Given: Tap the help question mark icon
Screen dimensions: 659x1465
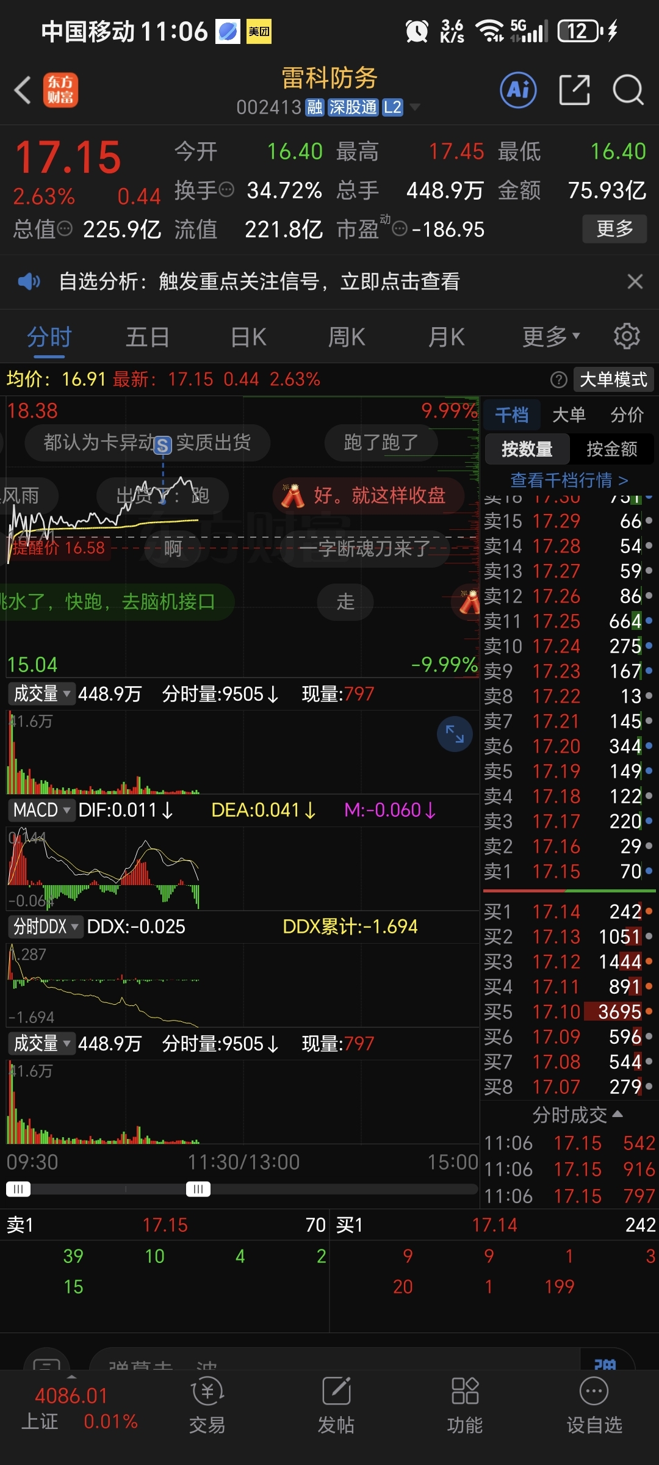Looking at the screenshot, I should tap(558, 380).
